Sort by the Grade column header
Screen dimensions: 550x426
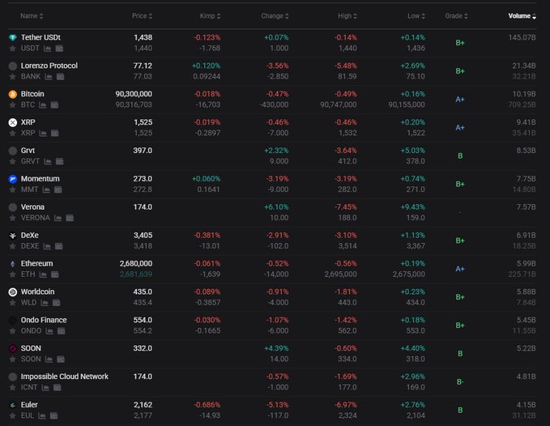(456, 15)
